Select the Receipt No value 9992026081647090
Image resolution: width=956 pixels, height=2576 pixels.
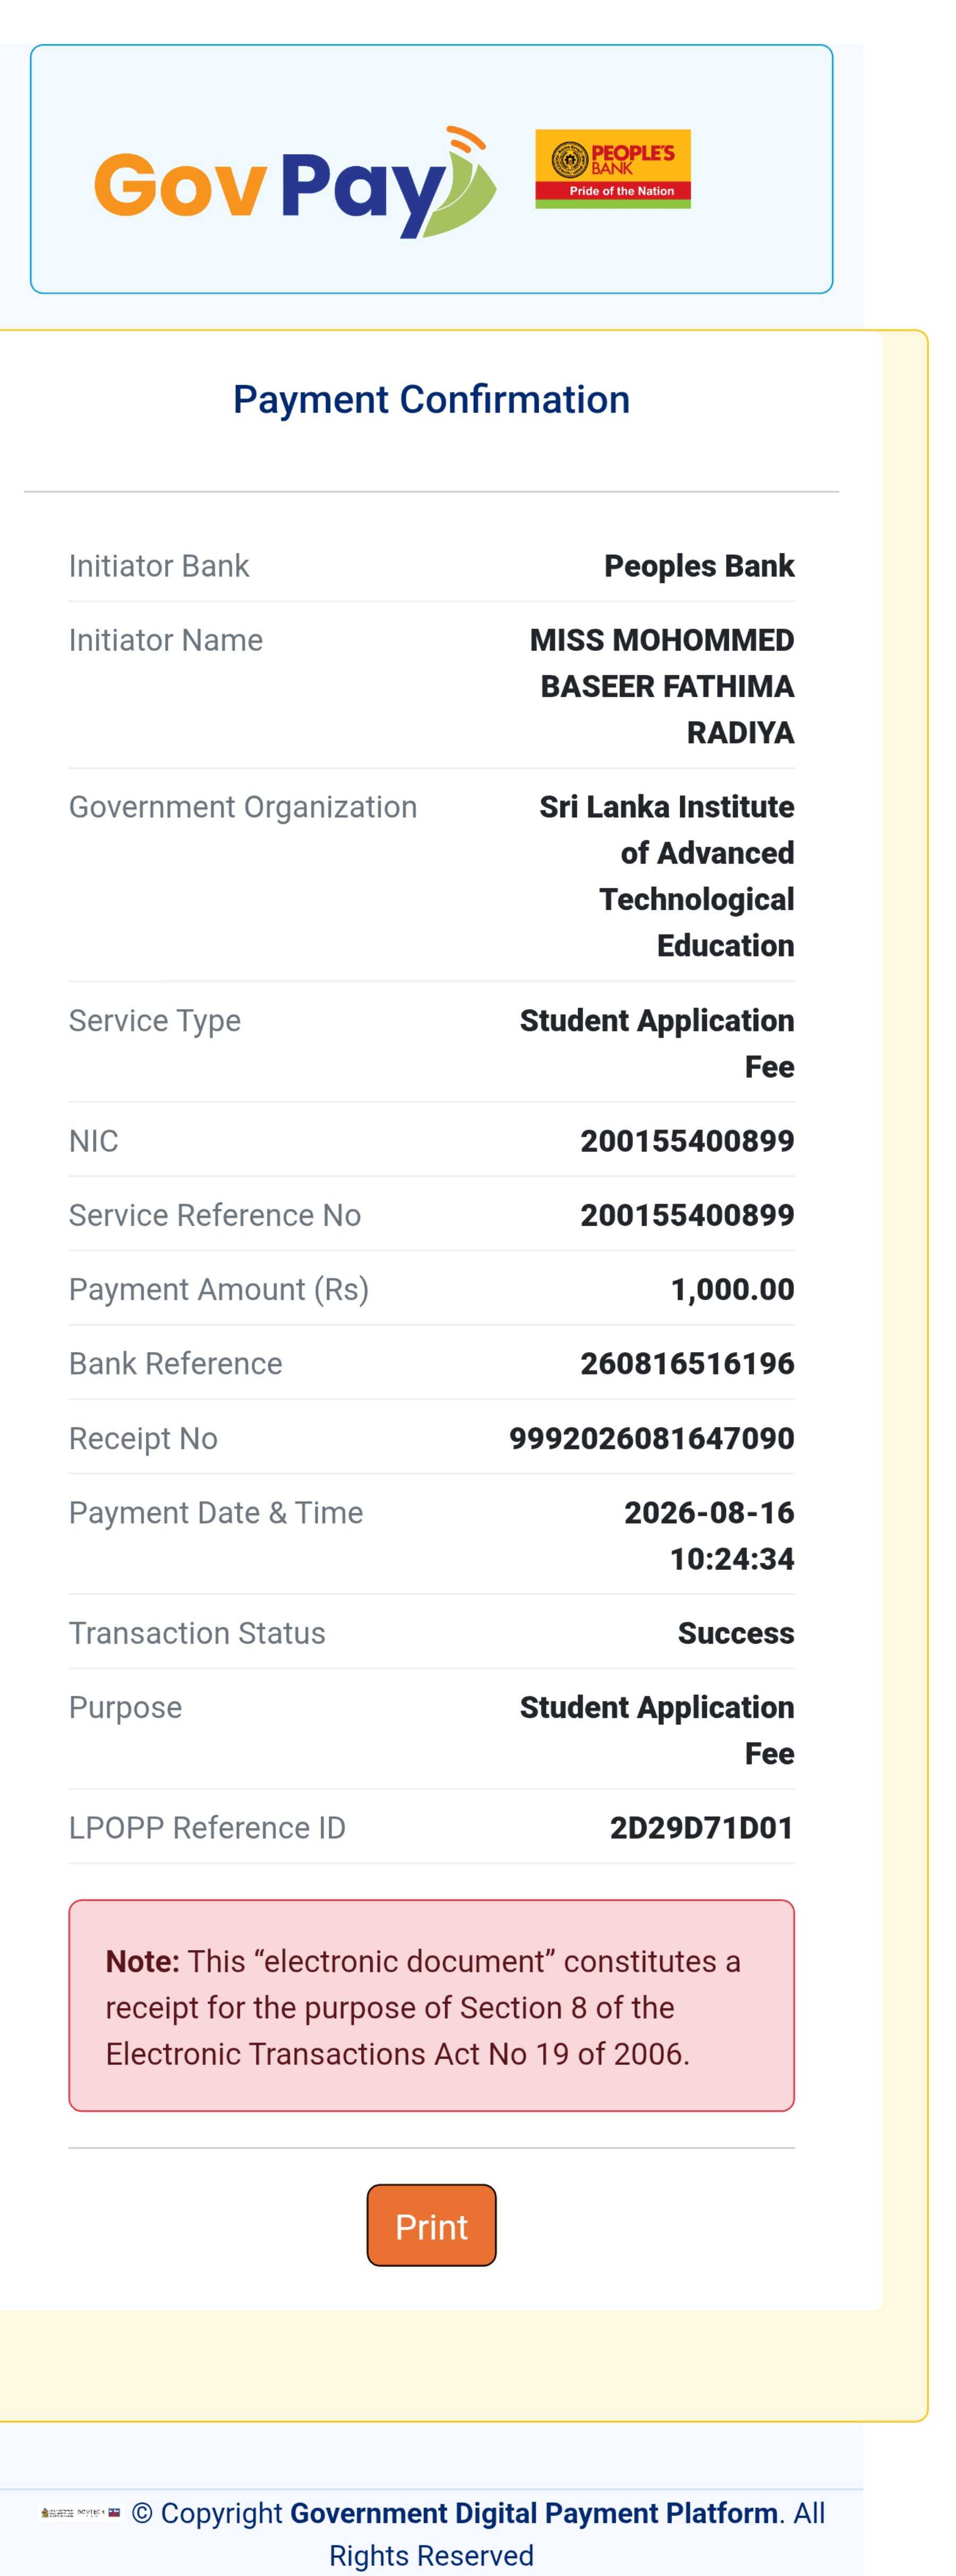point(651,1438)
